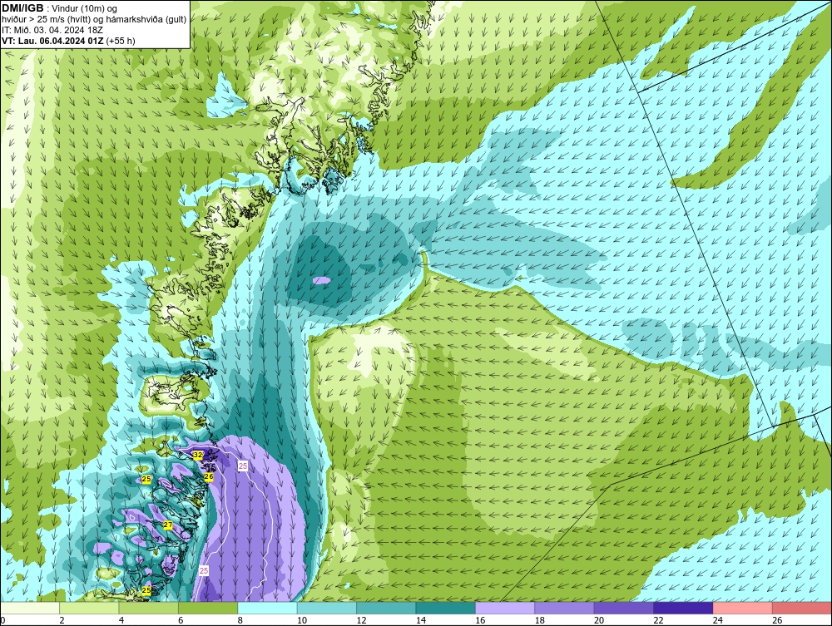Screen dimensions: 832x626
Task: Pick the 24–26 m/s pink legend swatch
Action: click(743, 608)
